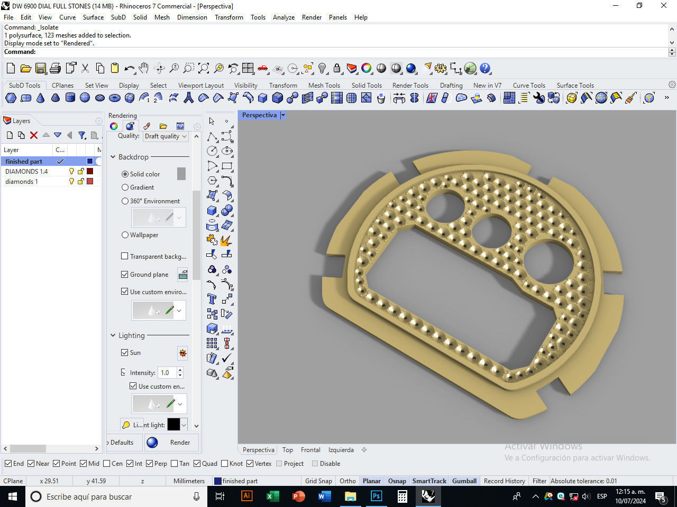This screenshot has width=677, height=507.
Task: Click the Save file icon
Action: click(x=41, y=68)
